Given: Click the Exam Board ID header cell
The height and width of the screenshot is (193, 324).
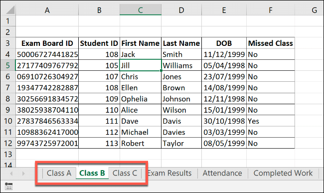Looking at the screenshot, I should tap(47, 43).
